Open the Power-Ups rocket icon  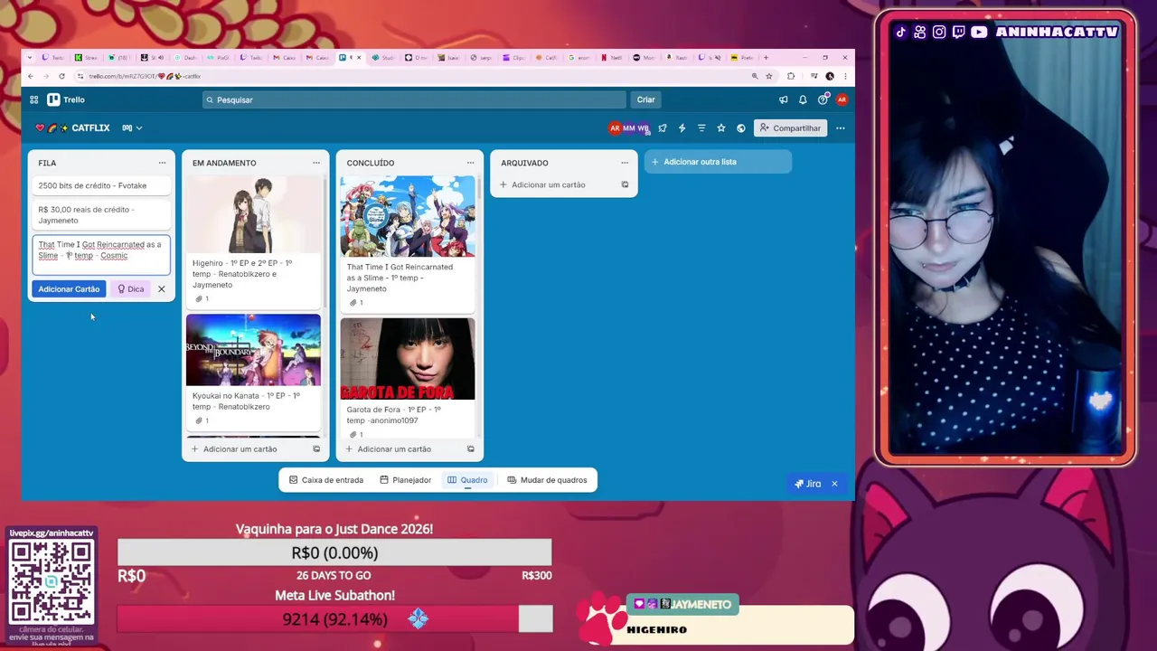pyautogui.click(x=663, y=128)
